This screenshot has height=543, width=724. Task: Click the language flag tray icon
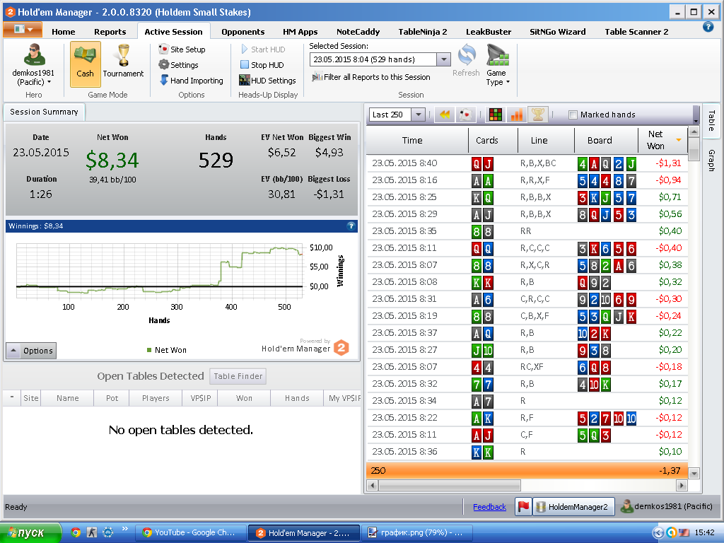[684, 533]
